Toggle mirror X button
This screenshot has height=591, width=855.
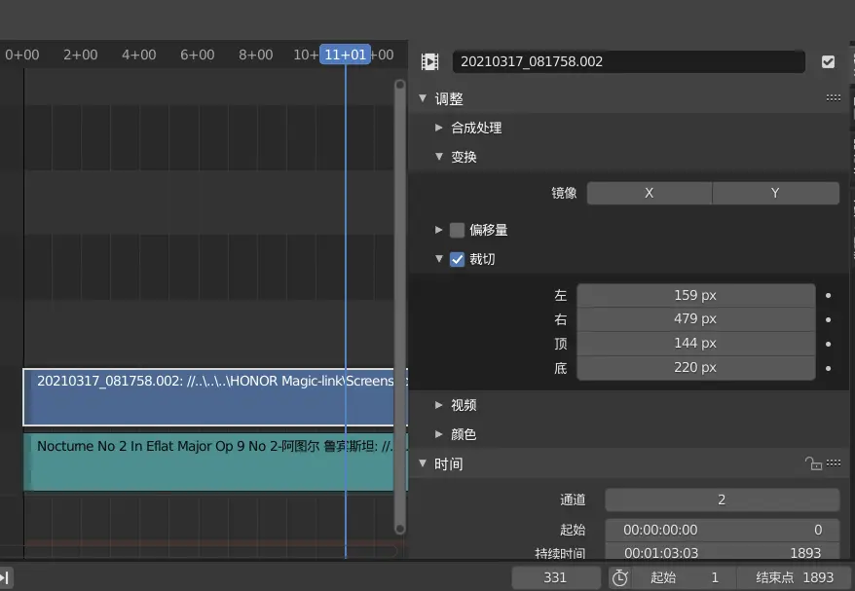(x=649, y=193)
